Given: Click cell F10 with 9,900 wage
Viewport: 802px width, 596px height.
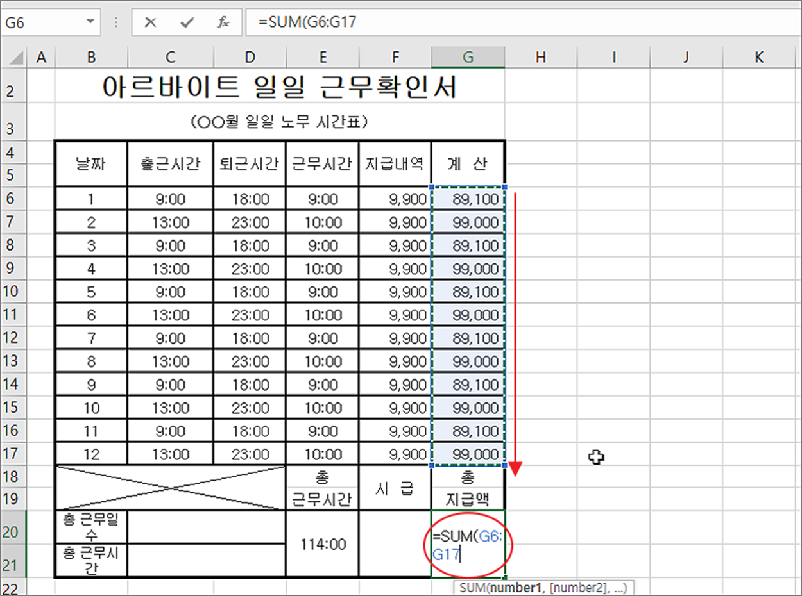Looking at the screenshot, I should click(x=395, y=292).
